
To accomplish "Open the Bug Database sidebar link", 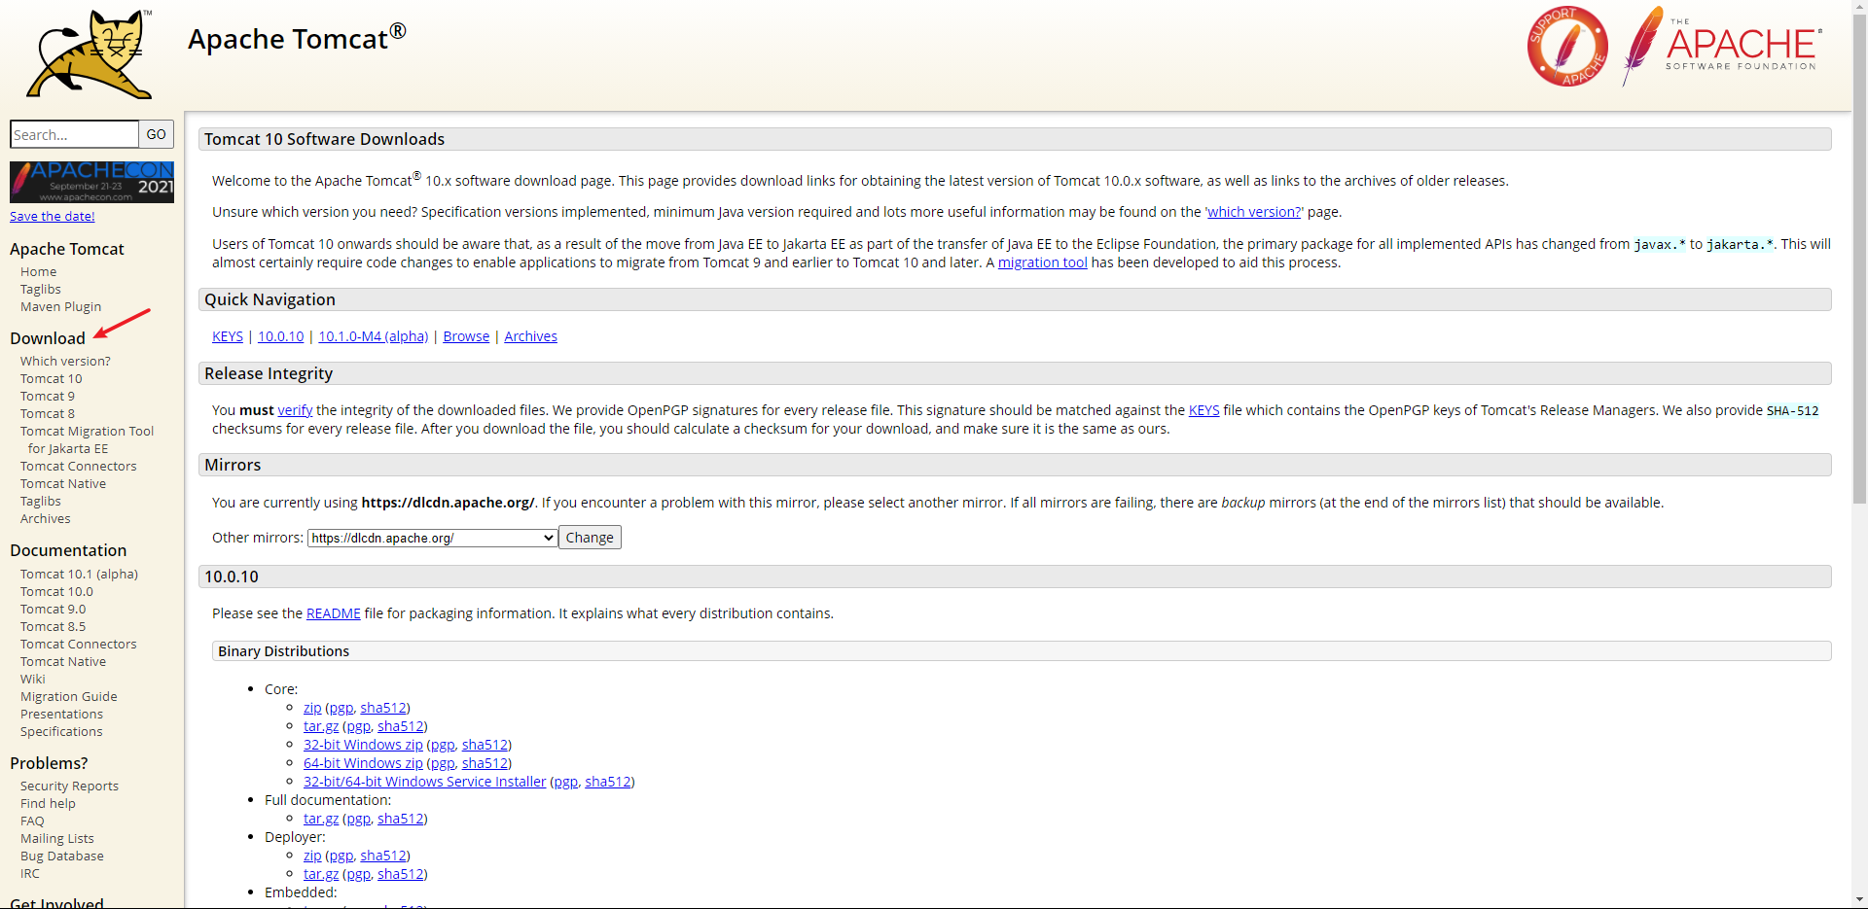I will pyautogui.click(x=62, y=857).
